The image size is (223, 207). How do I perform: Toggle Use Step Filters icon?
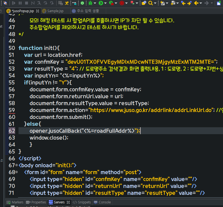(67, 3)
